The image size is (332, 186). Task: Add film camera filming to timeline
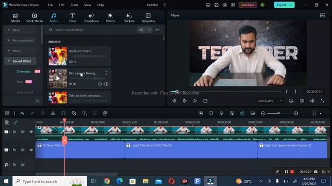click(106, 84)
